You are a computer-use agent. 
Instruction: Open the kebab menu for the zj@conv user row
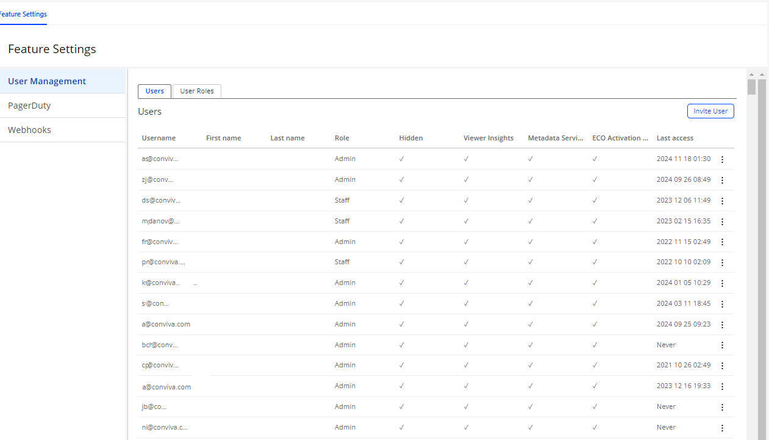722,180
